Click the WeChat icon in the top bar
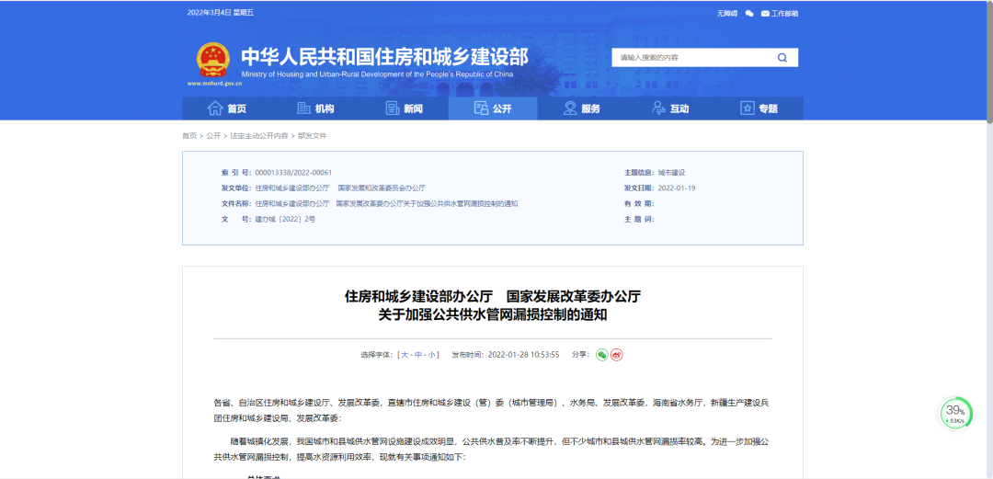This screenshot has width=993, height=479. pyautogui.click(x=749, y=13)
